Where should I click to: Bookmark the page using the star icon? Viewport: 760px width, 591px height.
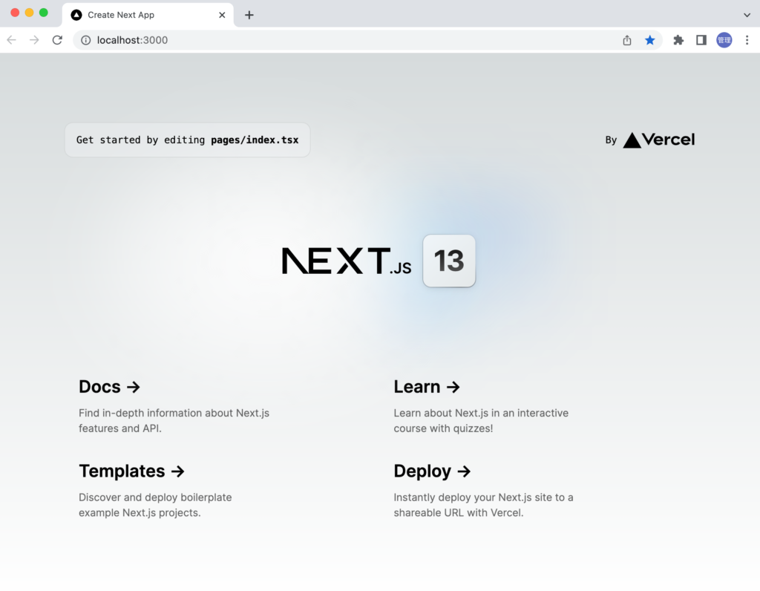tap(651, 40)
